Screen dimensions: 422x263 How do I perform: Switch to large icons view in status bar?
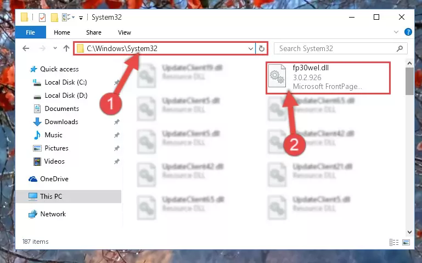click(406, 242)
